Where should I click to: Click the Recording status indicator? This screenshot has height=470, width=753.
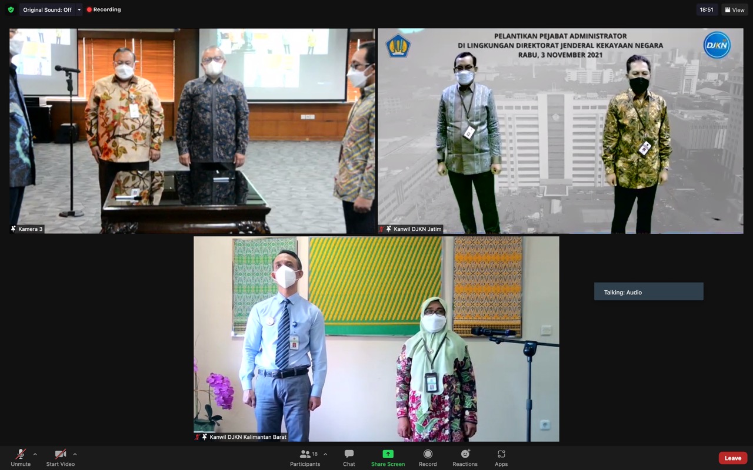104,10
